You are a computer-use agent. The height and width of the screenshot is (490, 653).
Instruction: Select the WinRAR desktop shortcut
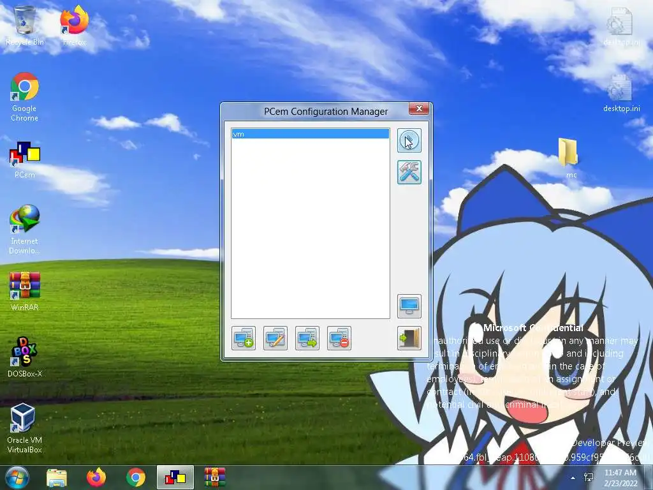point(25,291)
